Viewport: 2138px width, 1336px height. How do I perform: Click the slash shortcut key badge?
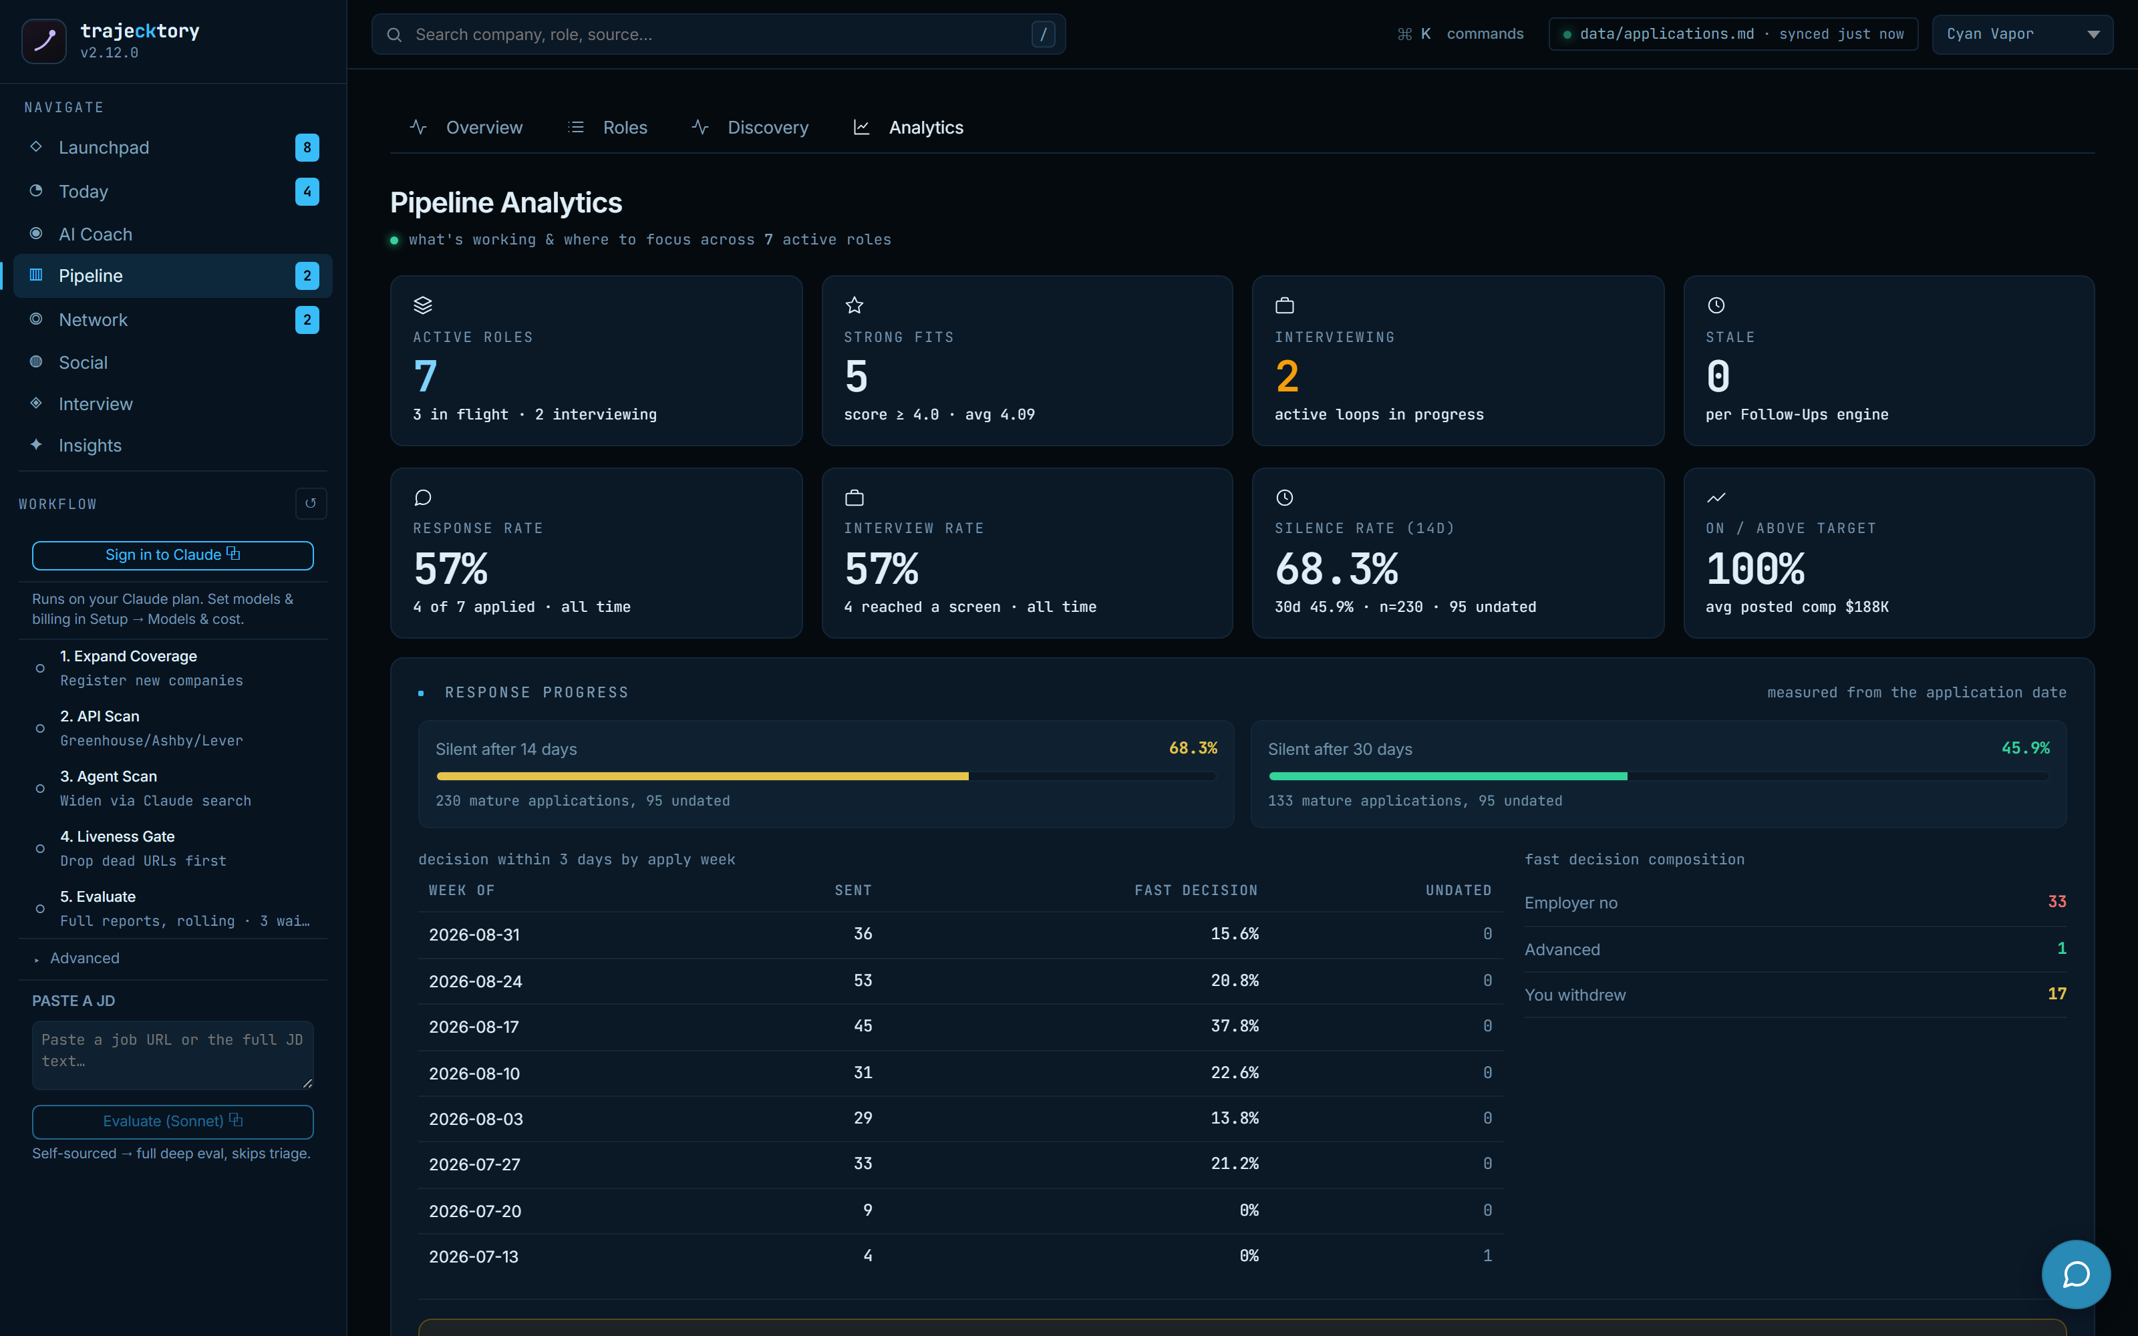tap(1042, 35)
